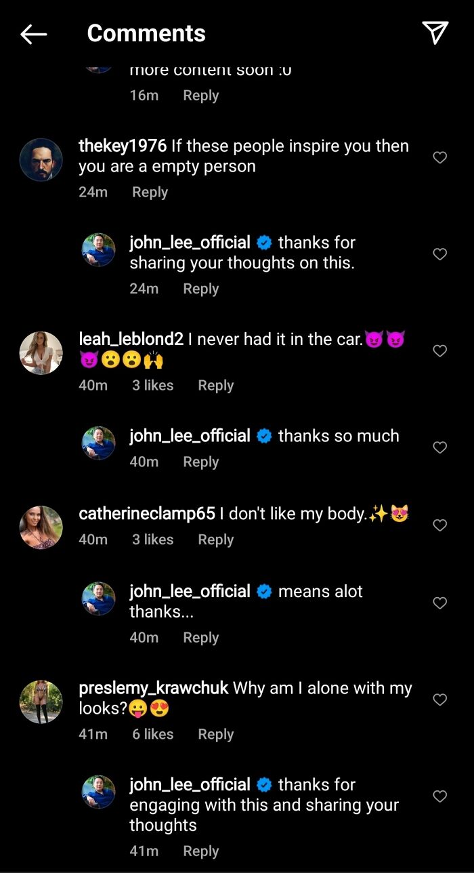The width and height of the screenshot is (474, 873).
Task: Tap leah_leblond2's profile picture
Action: 41,352
